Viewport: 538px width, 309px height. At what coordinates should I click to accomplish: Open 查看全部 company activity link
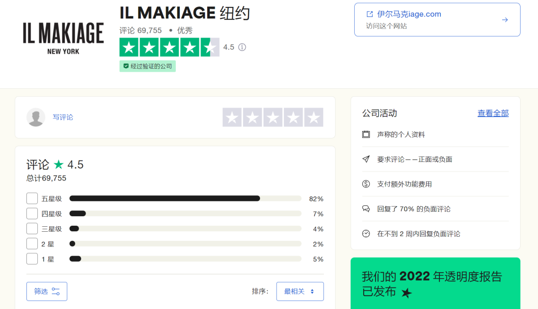point(493,113)
